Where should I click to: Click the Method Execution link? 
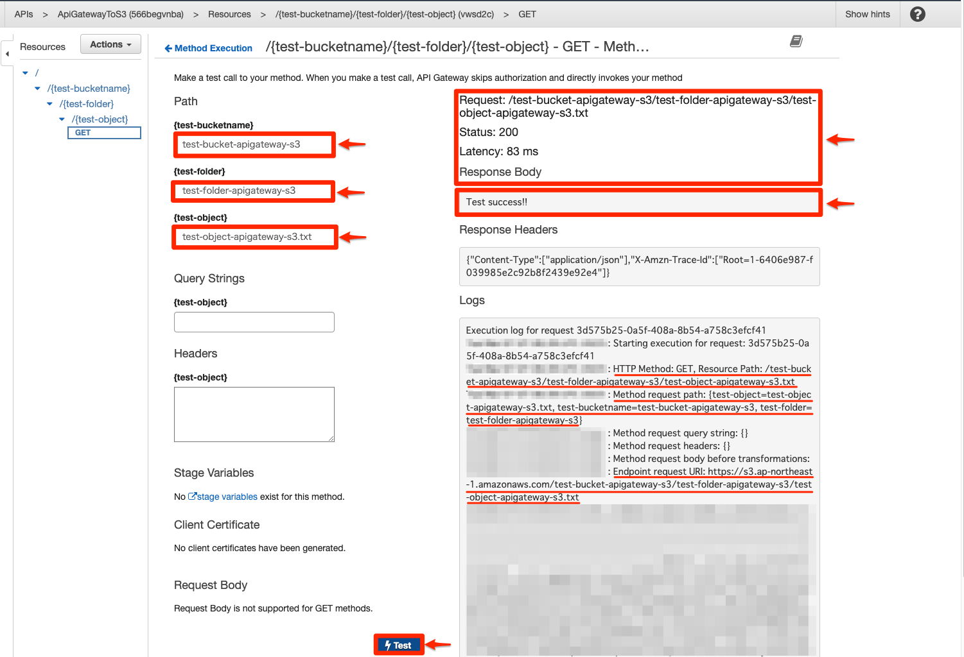click(213, 47)
